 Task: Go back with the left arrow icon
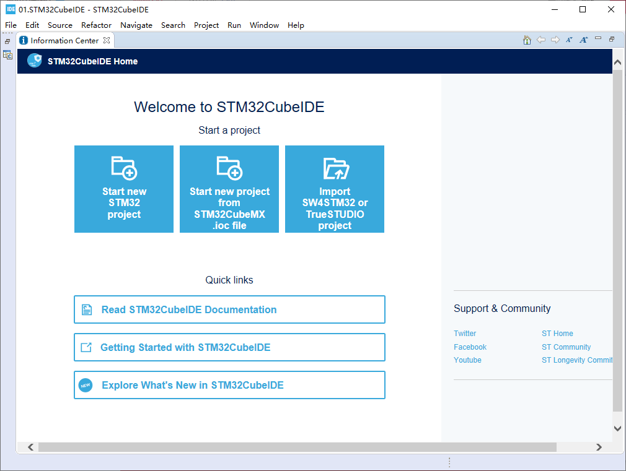pyautogui.click(x=541, y=40)
